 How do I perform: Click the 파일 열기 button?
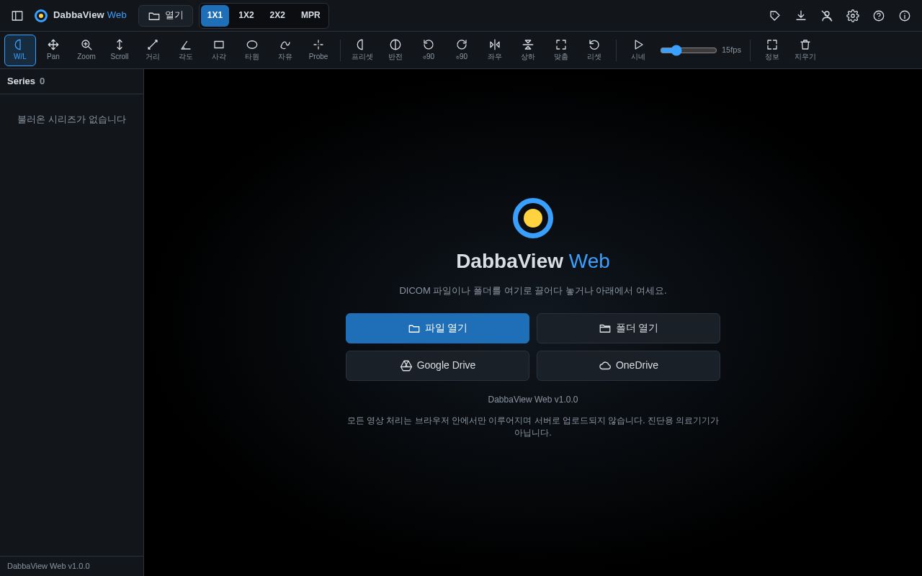[x=437, y=328]
